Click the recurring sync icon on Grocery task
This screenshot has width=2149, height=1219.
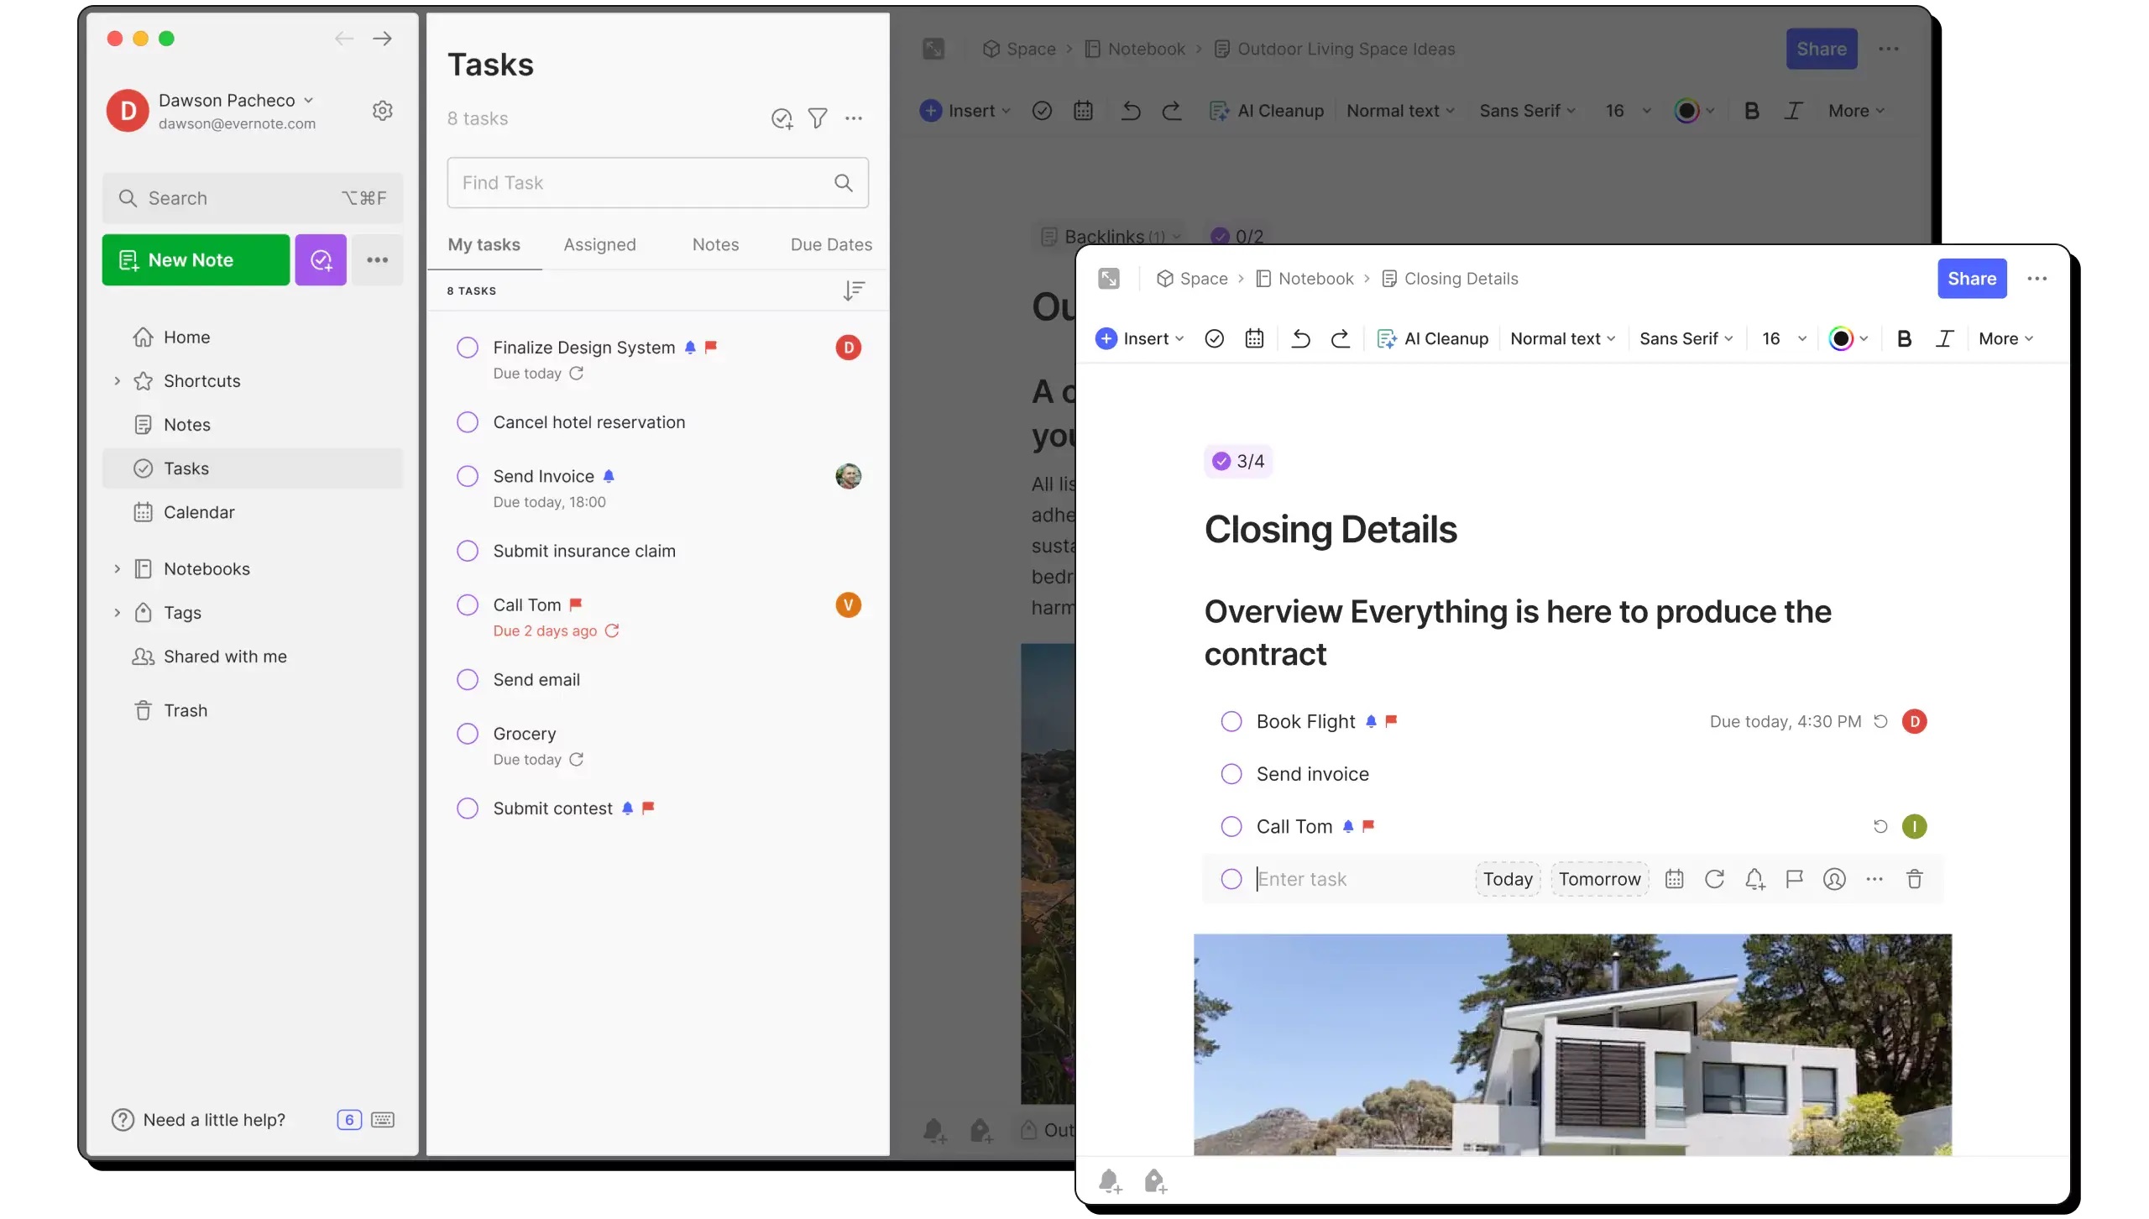[x=576, y=759]
